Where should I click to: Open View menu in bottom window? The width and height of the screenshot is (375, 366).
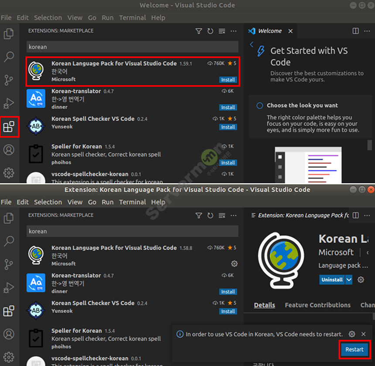pyautogui.click(x=75, y=202)
